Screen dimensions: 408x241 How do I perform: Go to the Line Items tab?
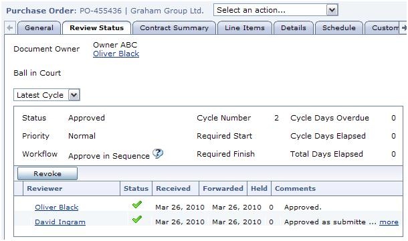click(245, 28)
